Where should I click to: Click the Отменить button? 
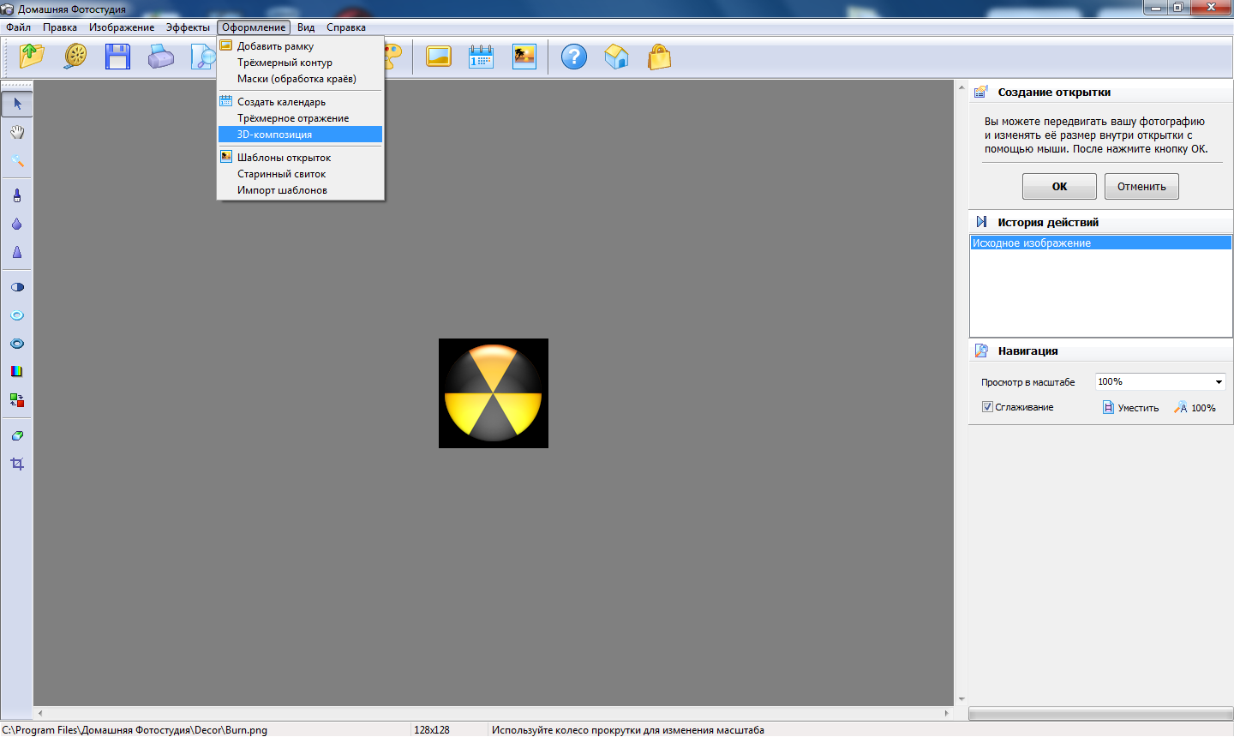(x=1141, y=186)
